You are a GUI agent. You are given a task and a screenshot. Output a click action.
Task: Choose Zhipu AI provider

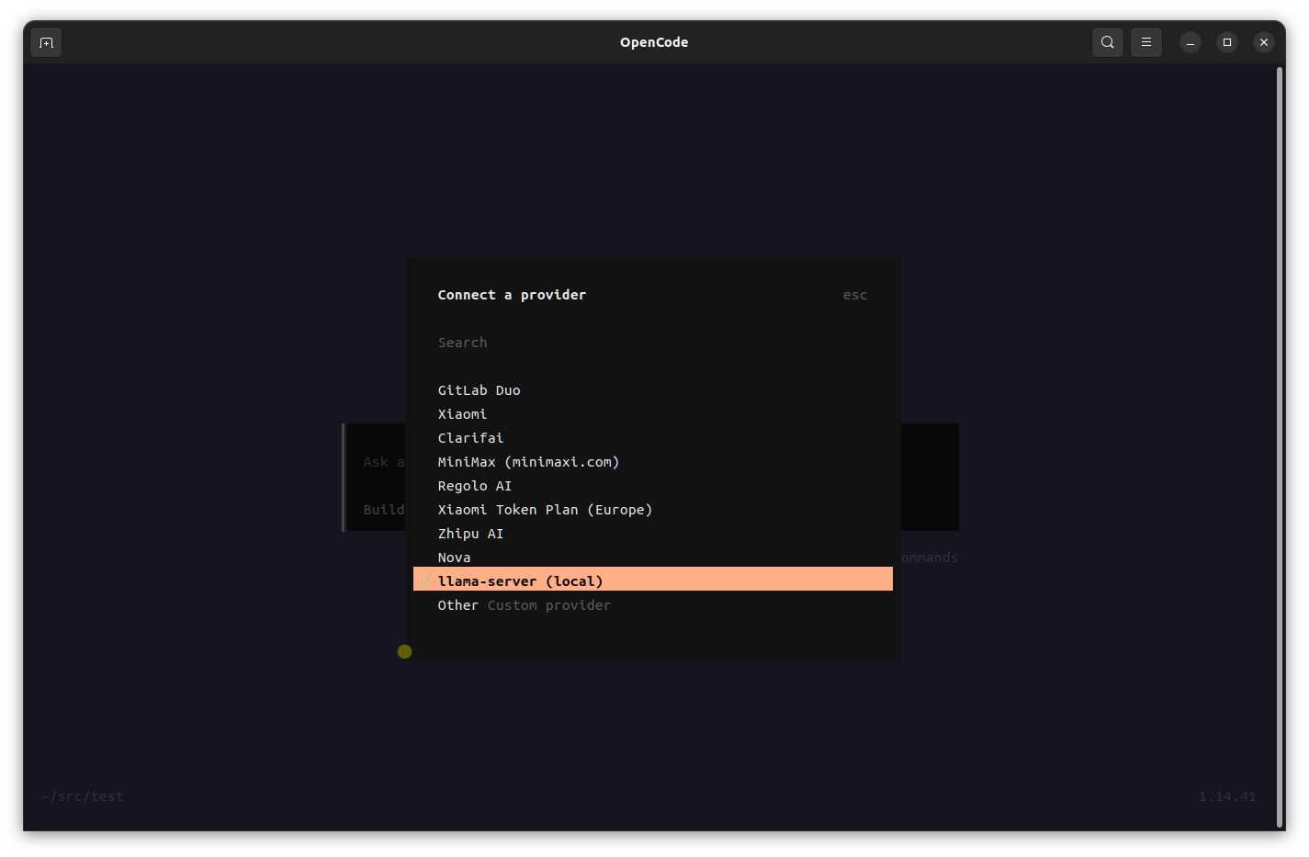click(x=652, y=534)
